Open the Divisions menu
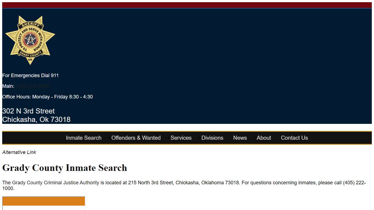 pos(212,138)
